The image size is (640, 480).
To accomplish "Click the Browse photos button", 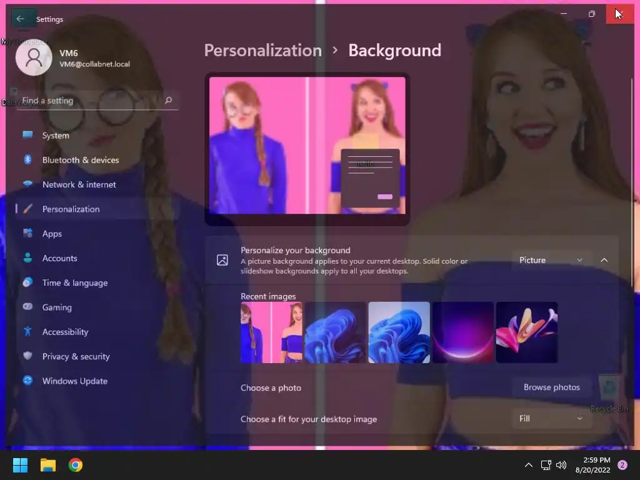I will 551,387.
